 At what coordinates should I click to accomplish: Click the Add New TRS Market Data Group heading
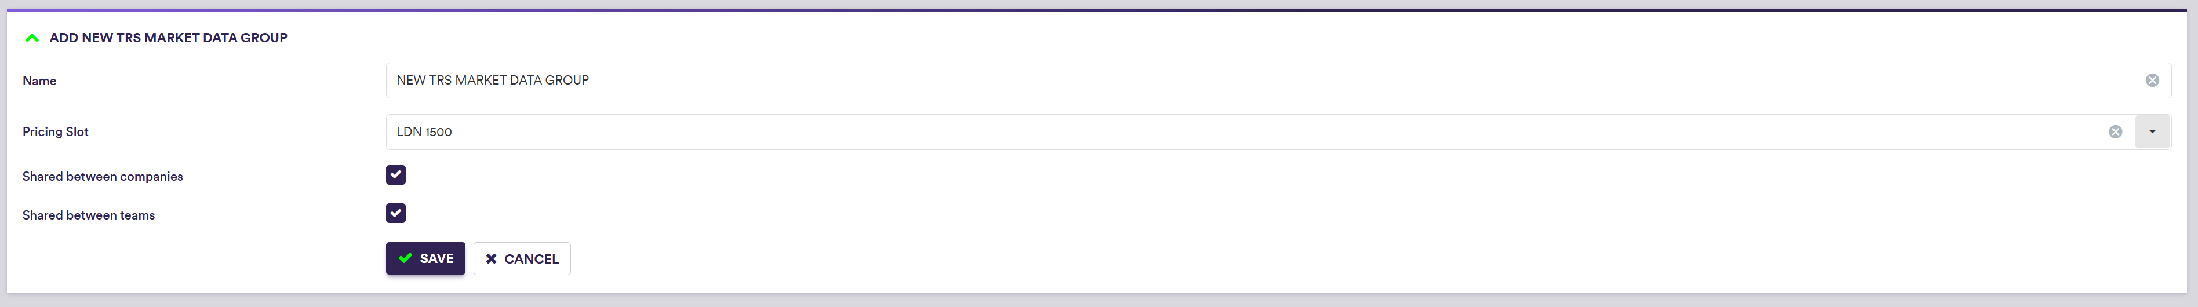168,38
